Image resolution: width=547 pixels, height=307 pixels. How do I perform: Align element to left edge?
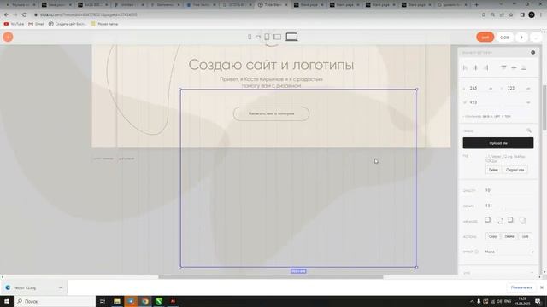point(465,68)
